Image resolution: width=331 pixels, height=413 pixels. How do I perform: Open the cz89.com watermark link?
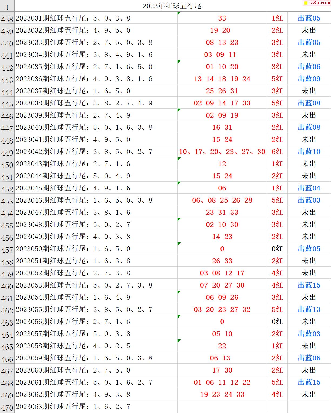coord(316,3)
